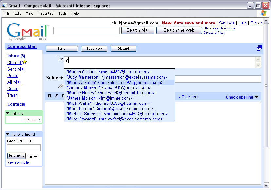Screen dimensions: 271x190
Task: Click the Save Now button
Action: point(94,49)
